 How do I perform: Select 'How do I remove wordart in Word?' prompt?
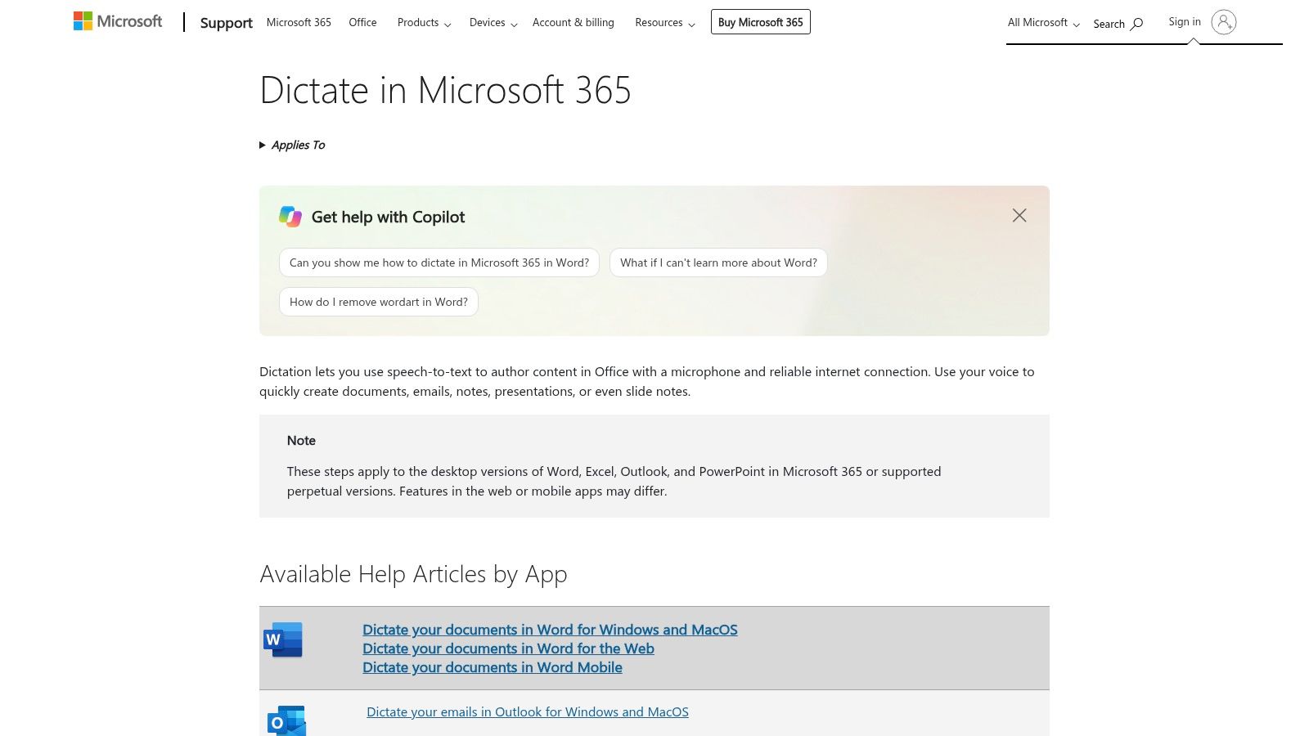[x=379, y=302]
